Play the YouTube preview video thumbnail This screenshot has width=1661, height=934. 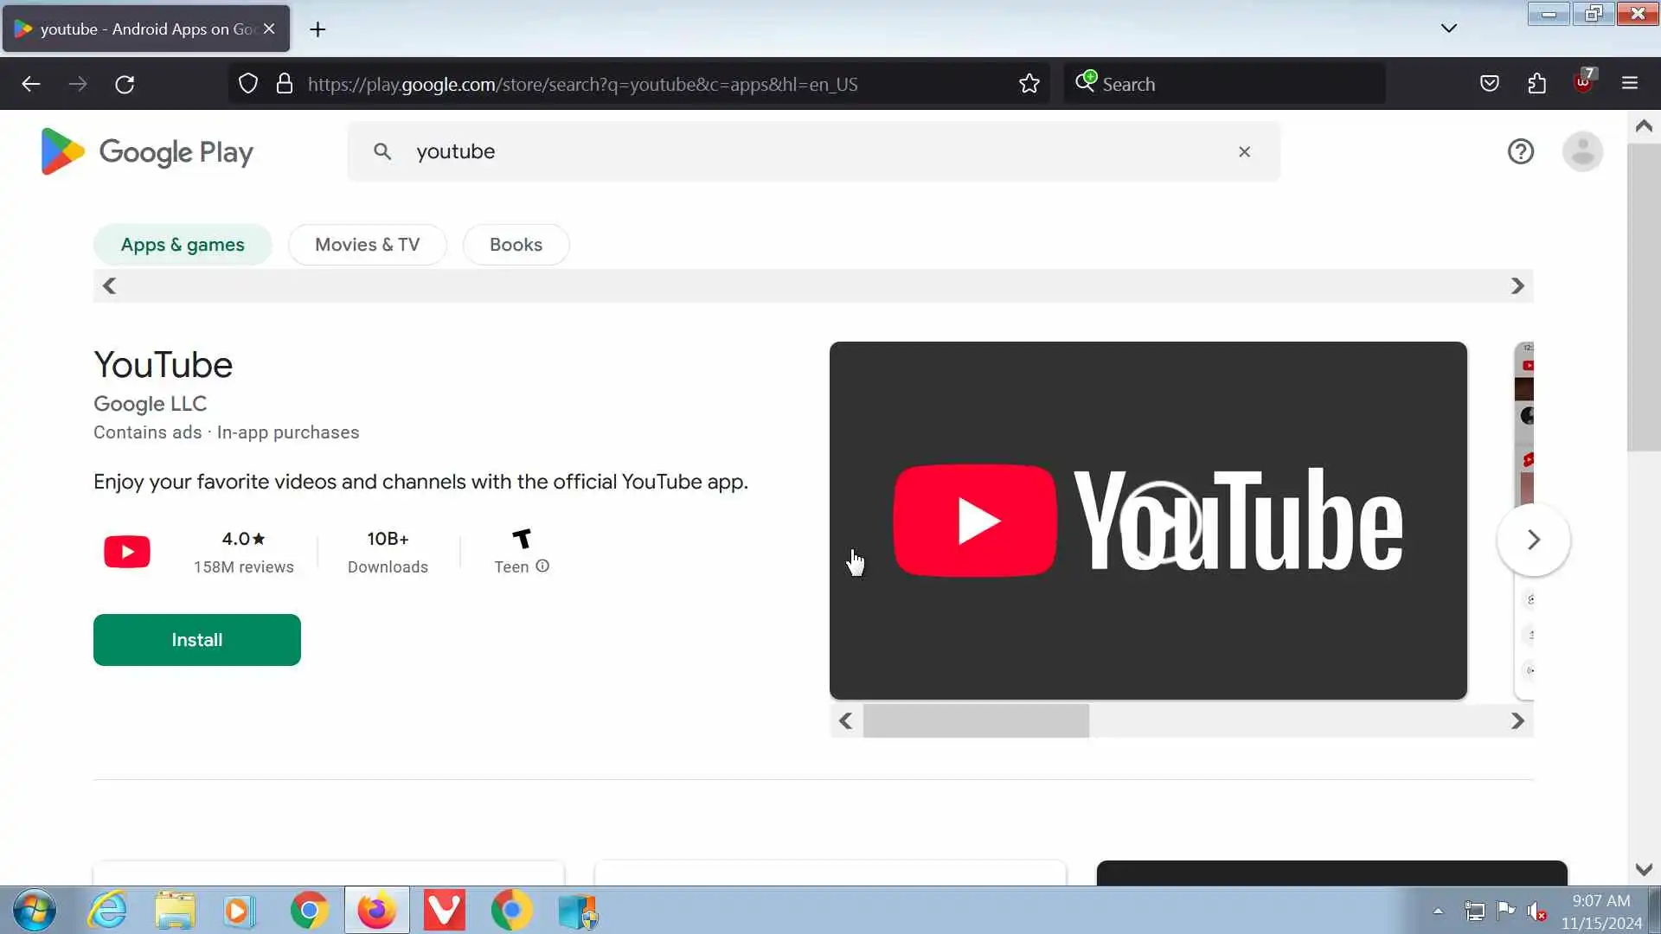[x=1159, y=521]
